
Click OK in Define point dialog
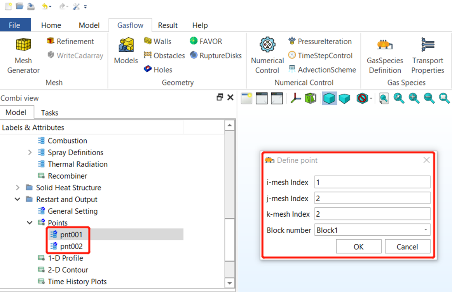359,247
